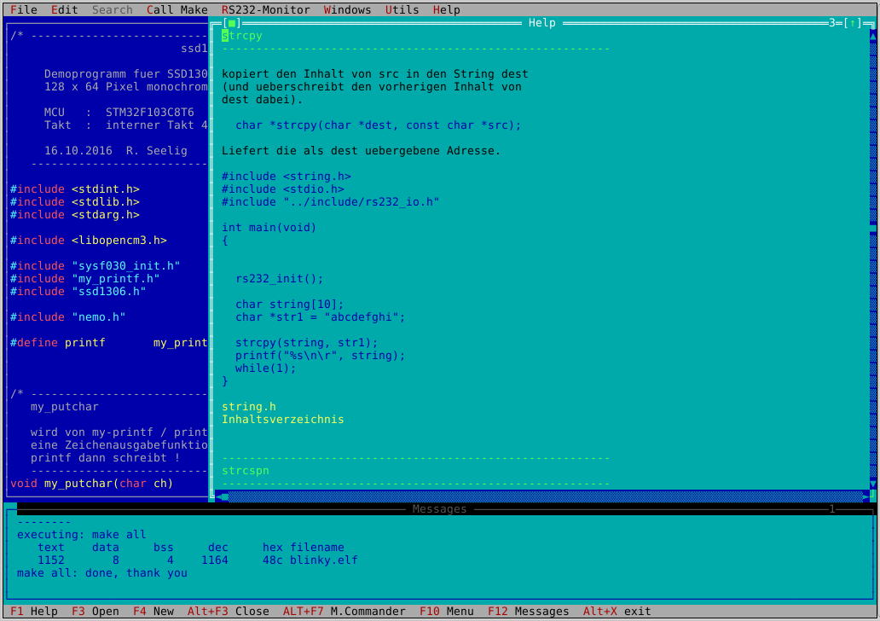Follow the string.h help link

pos(249,407)
